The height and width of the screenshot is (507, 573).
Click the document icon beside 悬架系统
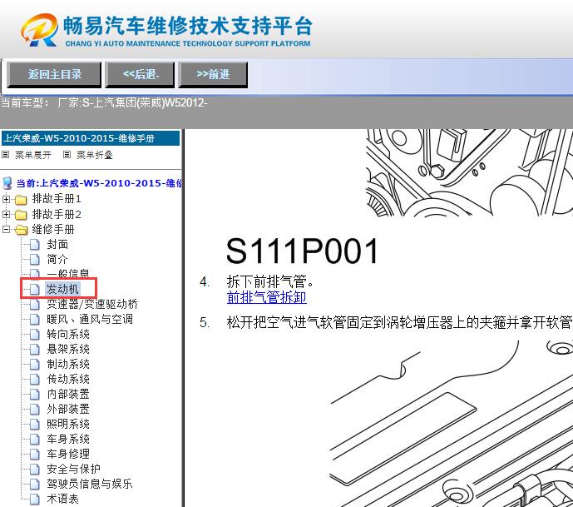tap(35, 350)
